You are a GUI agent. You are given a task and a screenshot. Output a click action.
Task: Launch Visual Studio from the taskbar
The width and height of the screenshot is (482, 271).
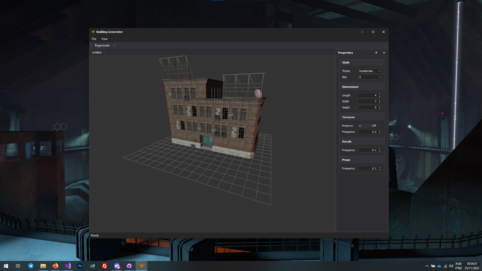click(68, 266)
